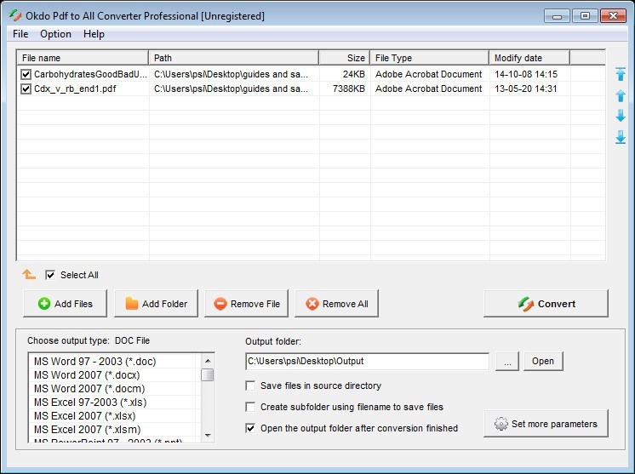Click the Remove All button
The image size is (635, 474).
pyautogui.click(x=336, y=304)
